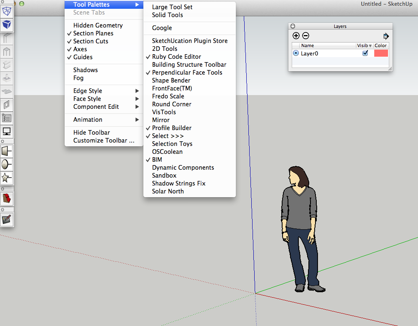Click Hide Toolbar in the menu
The width and height of the screenshot is (418, 326).
[x=92, y=133]
